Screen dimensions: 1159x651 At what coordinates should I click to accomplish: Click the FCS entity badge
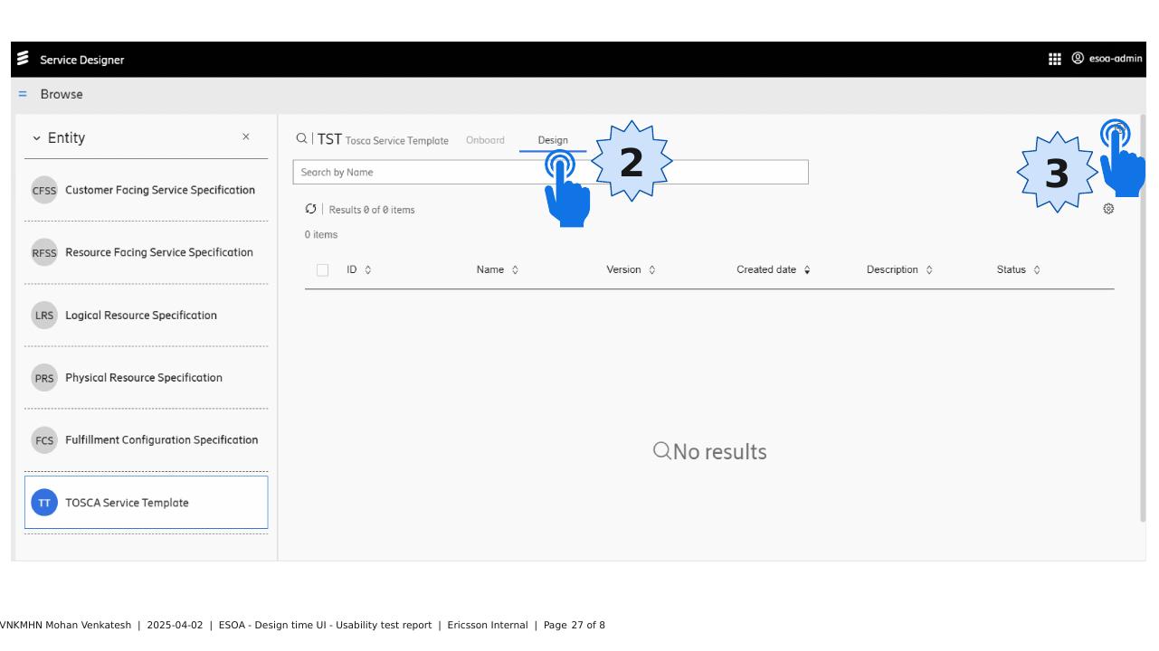click(44, 440)
